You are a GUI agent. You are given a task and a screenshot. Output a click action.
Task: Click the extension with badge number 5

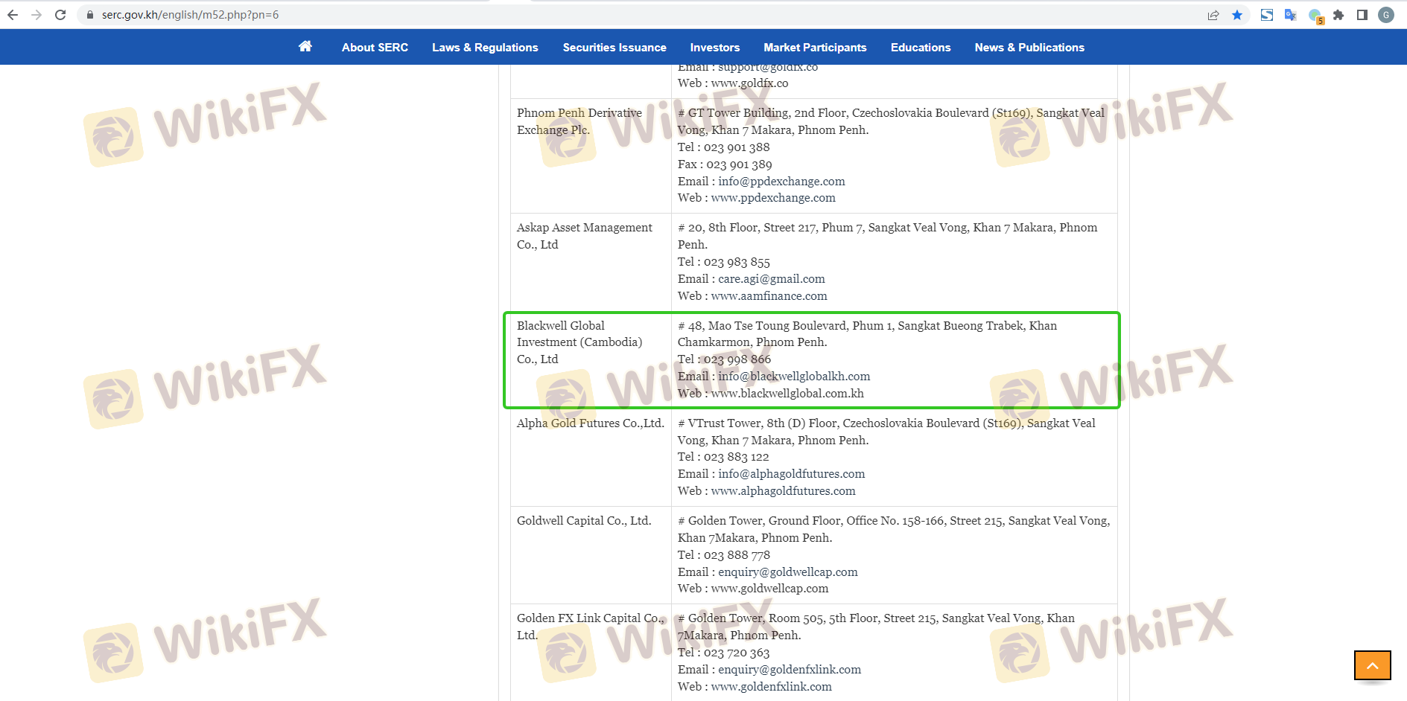coord(1315,16)
